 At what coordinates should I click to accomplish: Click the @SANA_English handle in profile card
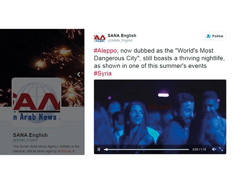click(25, 140)
